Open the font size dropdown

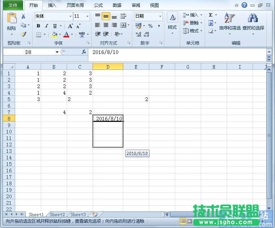(x=88, y=17)
